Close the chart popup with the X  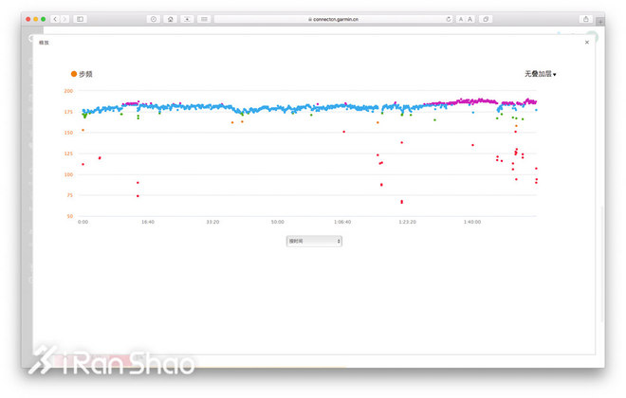586,43
